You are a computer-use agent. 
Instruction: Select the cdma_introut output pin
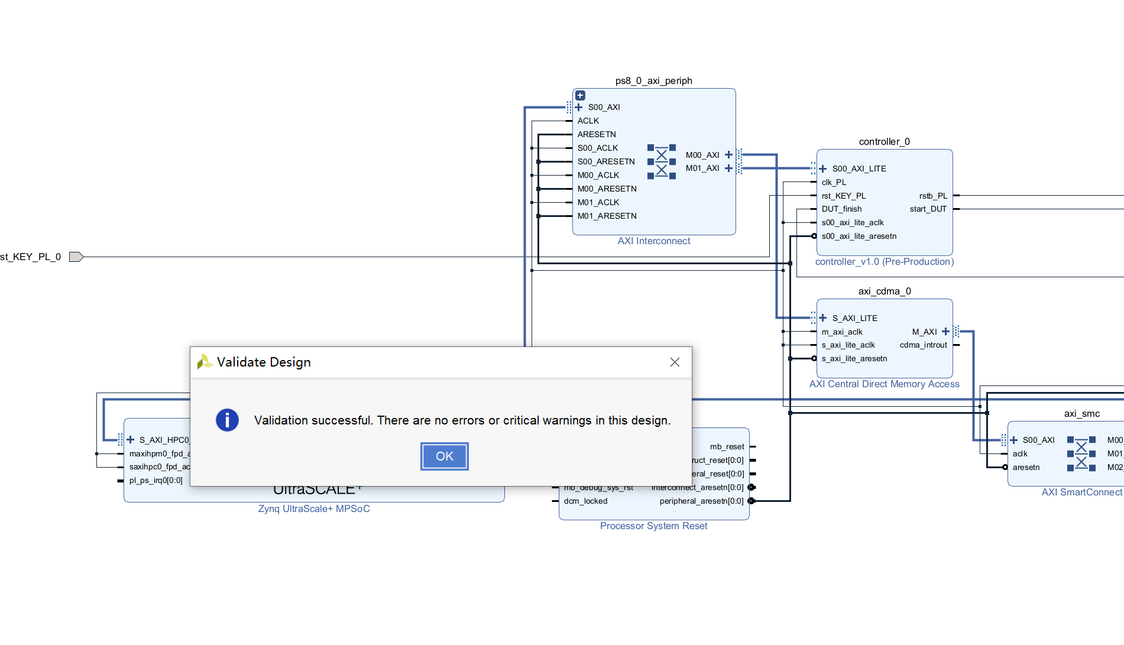pyautogui.click(x=924, y=345)
